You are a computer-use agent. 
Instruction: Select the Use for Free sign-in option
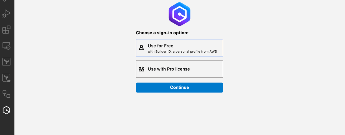click(x=179, y=48)
